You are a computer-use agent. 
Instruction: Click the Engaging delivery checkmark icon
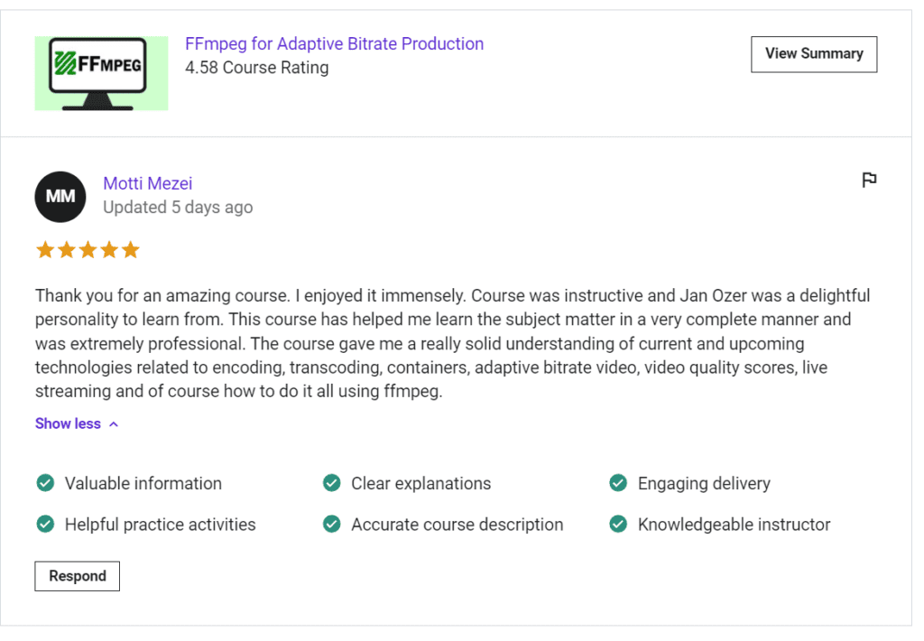618,483
